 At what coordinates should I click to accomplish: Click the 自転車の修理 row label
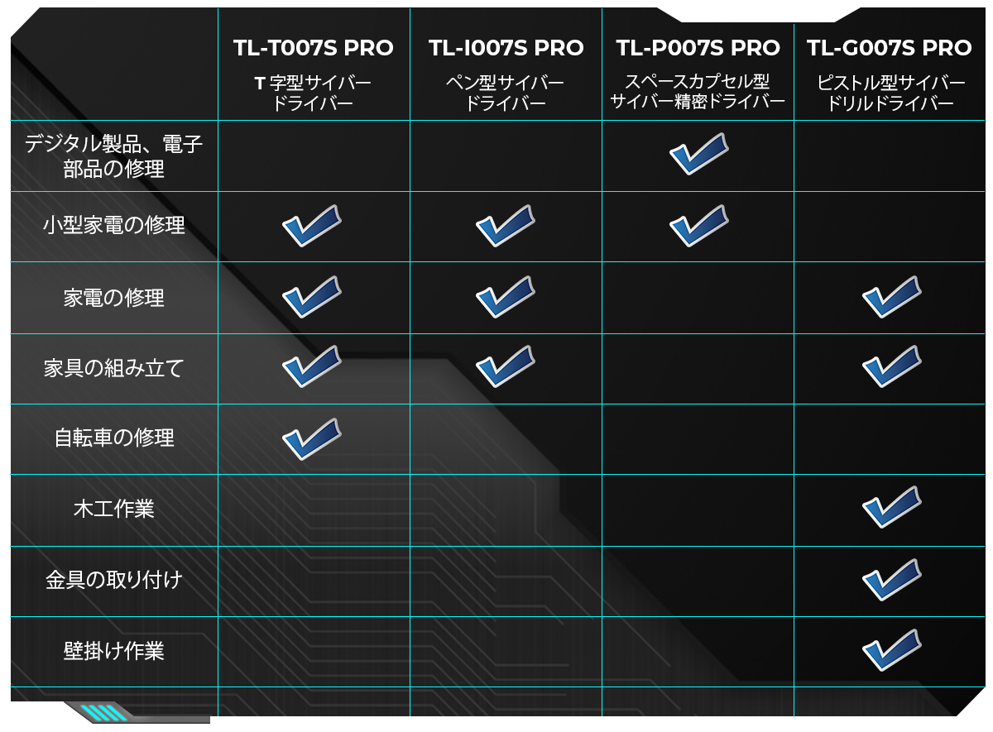coord(114,438)
